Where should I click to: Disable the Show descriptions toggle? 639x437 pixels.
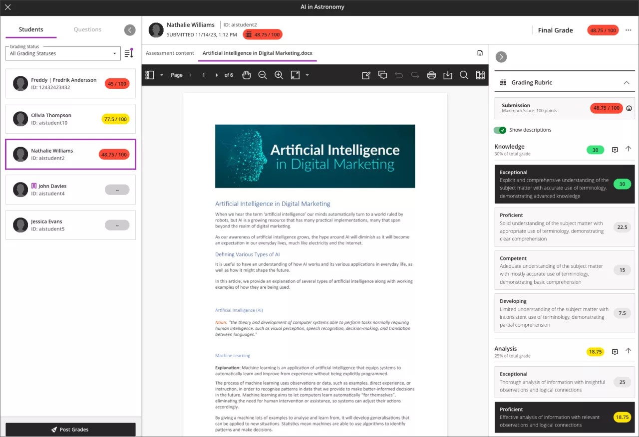500,130
